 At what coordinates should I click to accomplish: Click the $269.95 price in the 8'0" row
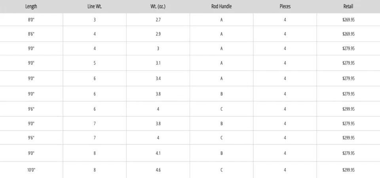click(348, 19)
